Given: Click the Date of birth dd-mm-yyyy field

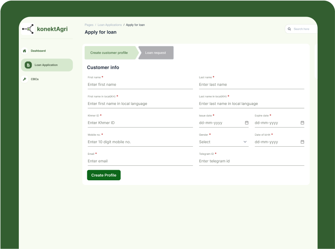Looking at the screenshot, I should (279, 142).
